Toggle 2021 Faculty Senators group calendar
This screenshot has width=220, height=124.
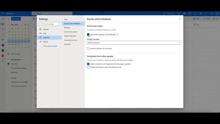8,86
